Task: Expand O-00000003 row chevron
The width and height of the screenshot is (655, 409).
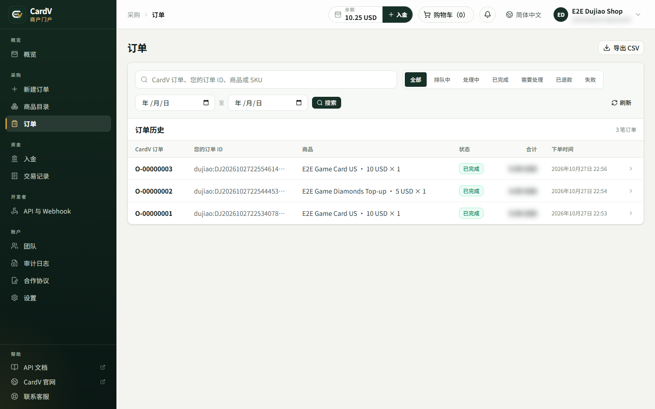Action: tap(631, 169)
